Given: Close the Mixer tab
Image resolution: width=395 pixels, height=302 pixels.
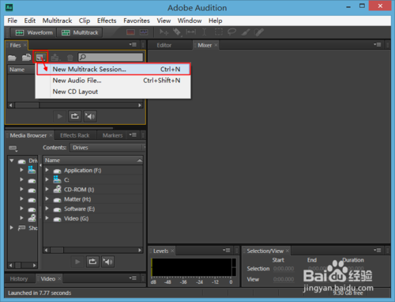Looking at the screenshot, I should point(216,45).
